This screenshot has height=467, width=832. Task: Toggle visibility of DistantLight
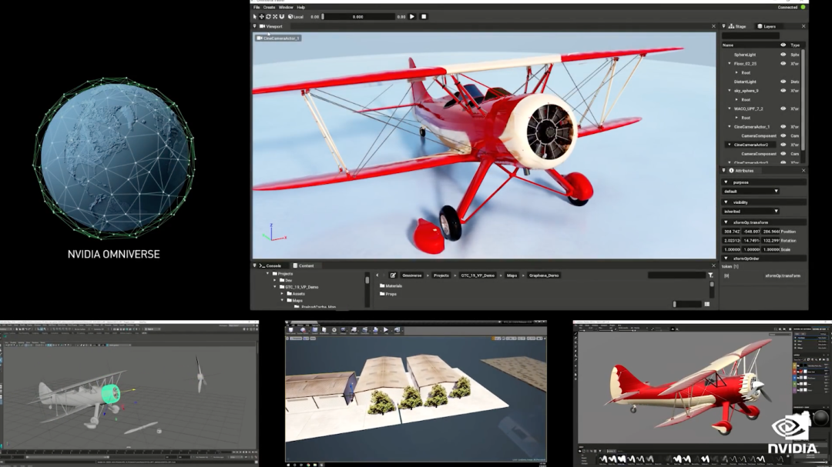[x=783, y=82]
